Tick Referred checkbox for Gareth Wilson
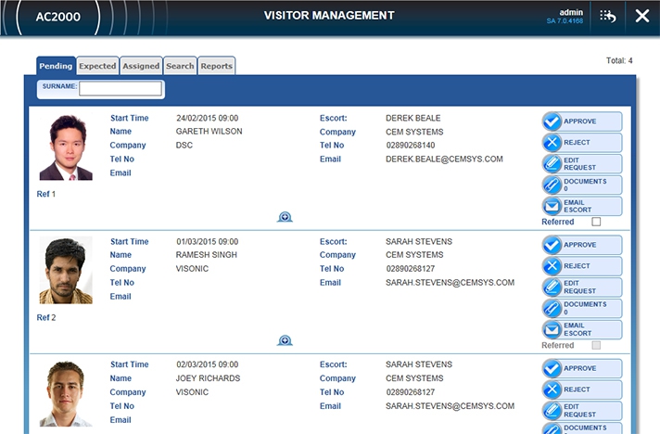 (x=596, y=222)
